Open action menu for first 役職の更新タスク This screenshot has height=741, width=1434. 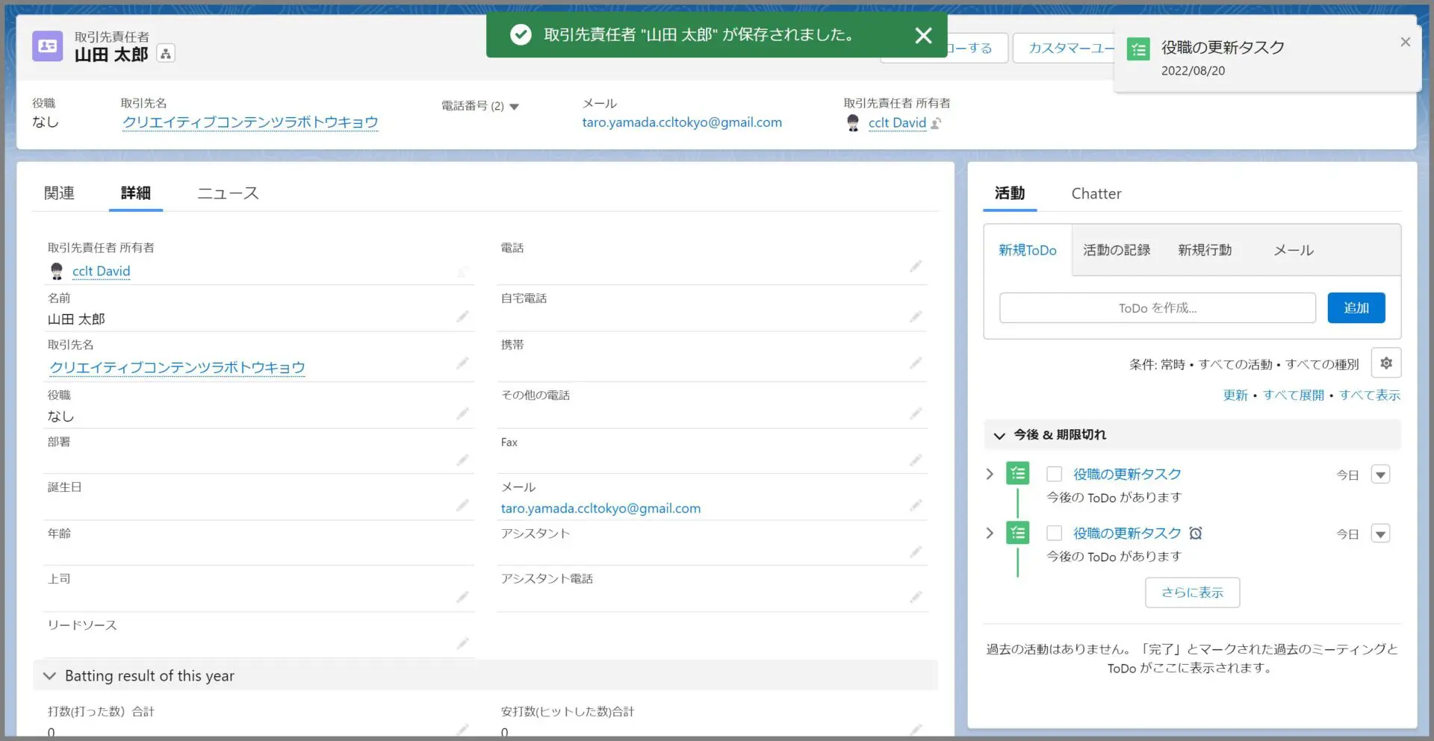[1380, 475]
